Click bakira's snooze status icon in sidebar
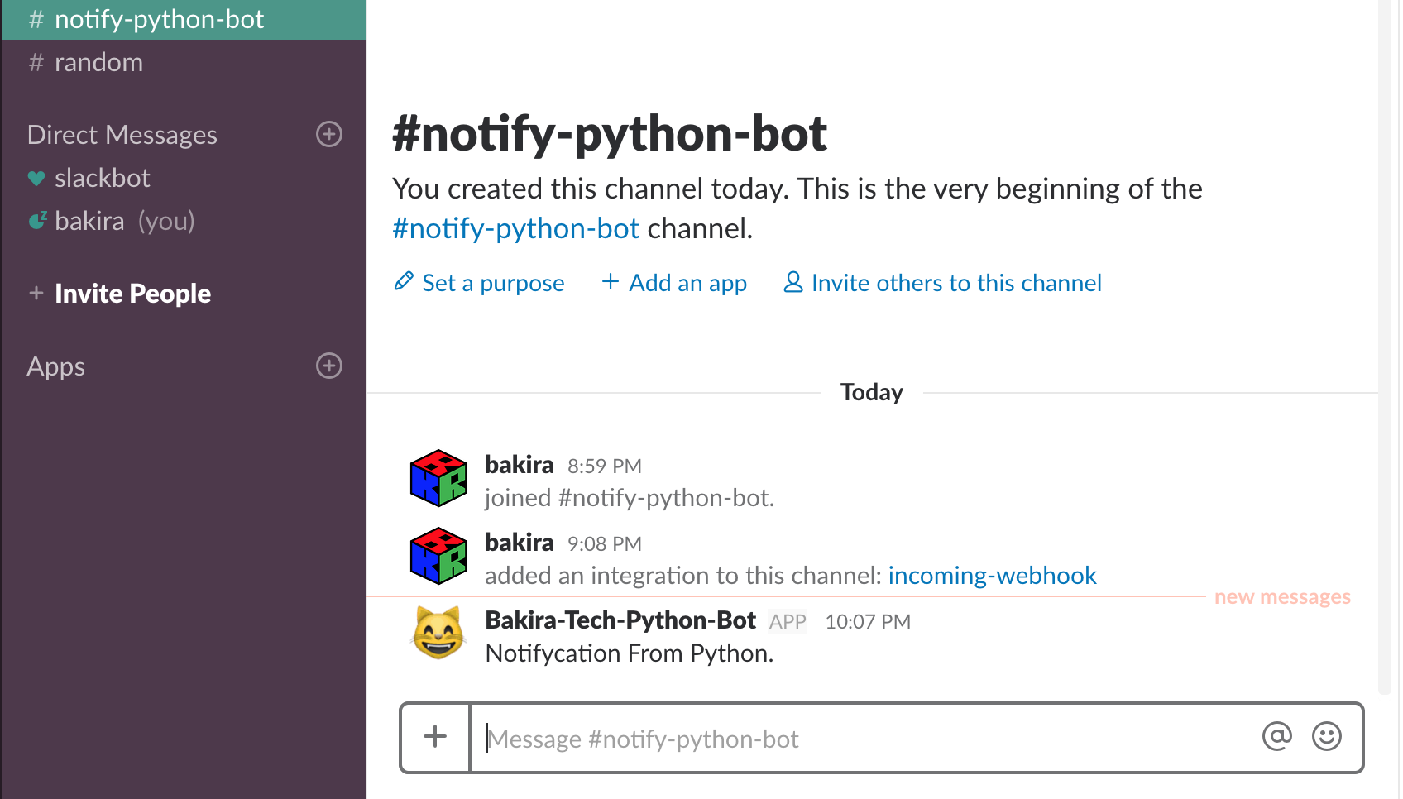1403x799 pixels. coord(37,220)
